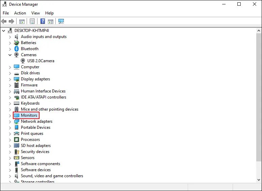Select the Sensors label
Screen dimensions: 262x191
click(x=28, y=158)
